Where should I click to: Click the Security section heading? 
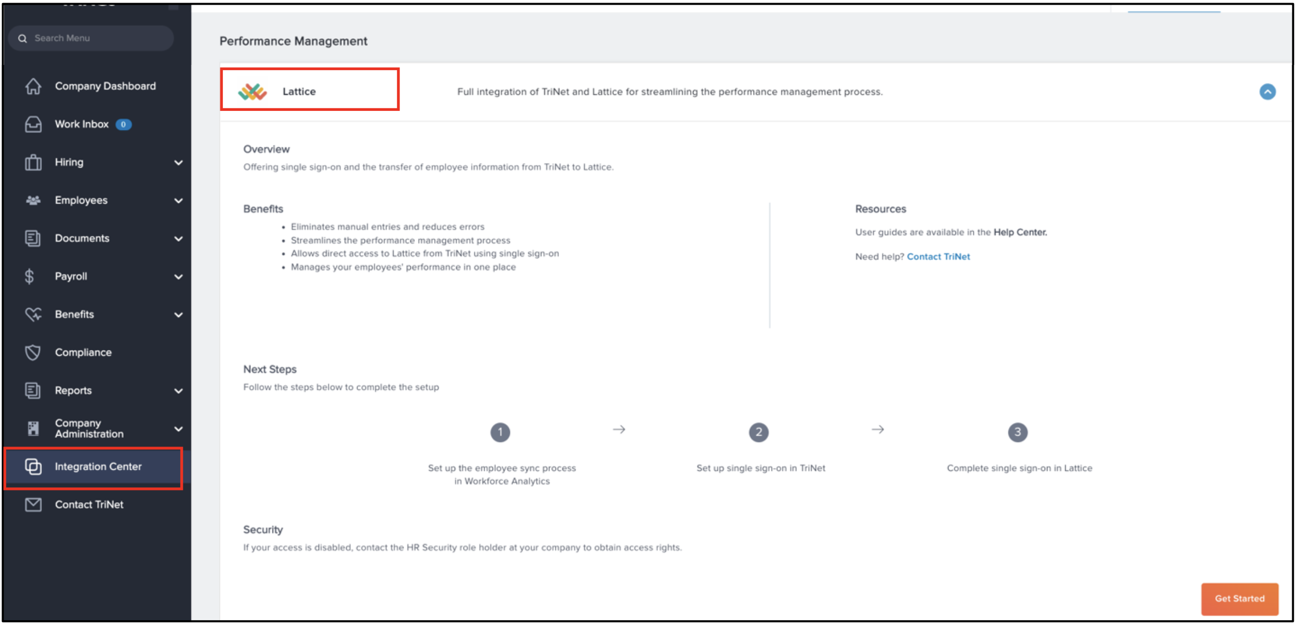[x=263, y=530]
